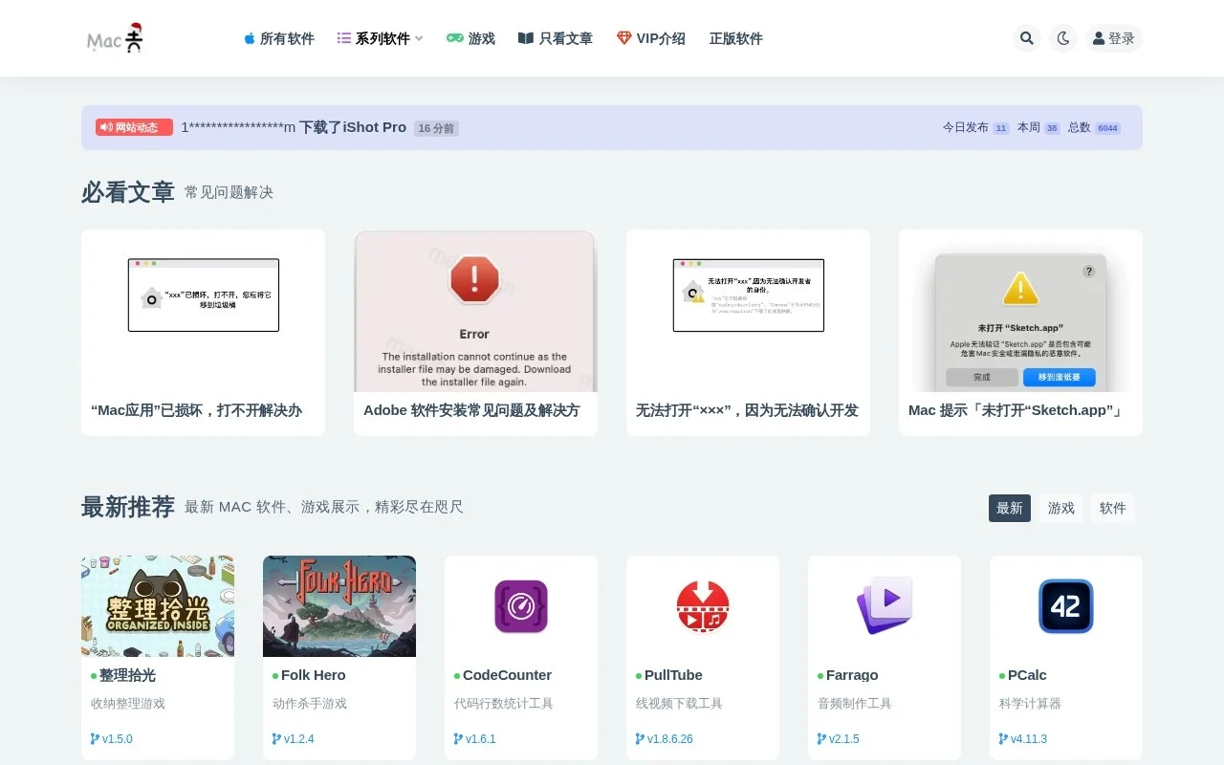Click the CodeCounter purple app icon
Image resolution: width=1224 pixels, height=765 pixels.
point(520,606)
